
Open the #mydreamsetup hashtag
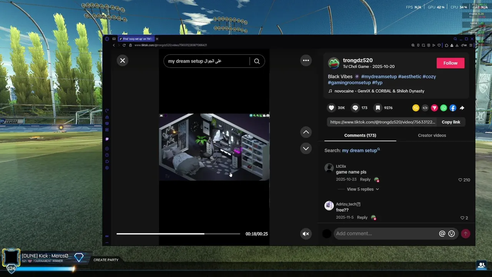tap(379, 77)
